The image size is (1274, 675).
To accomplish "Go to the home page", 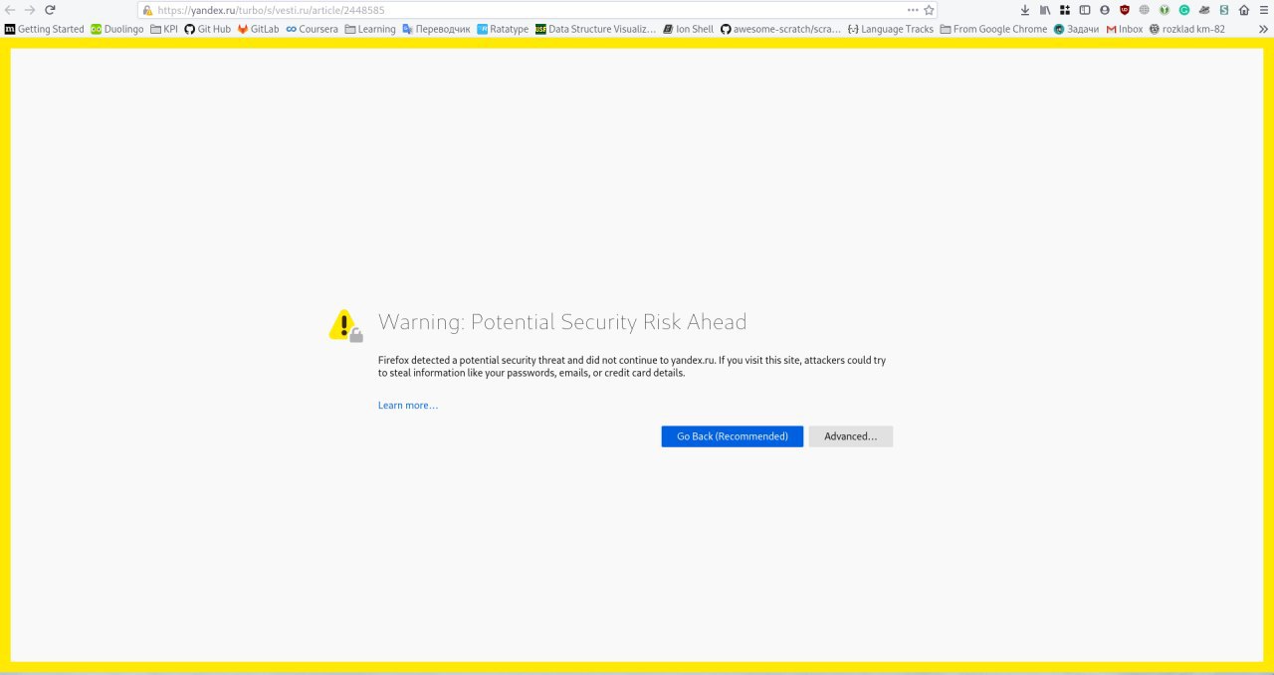I will [x=1244, y=10].
